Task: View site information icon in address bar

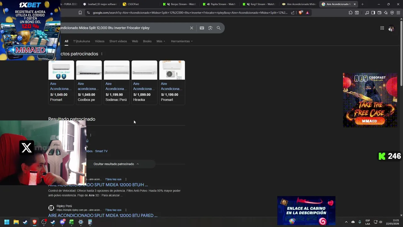Action: click(x=88, y=13)
